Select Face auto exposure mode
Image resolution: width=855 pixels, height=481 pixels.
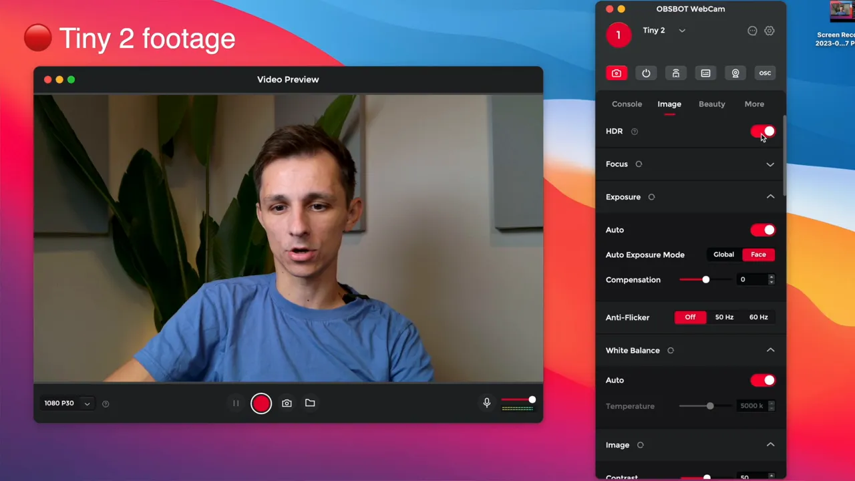pos(758,255)
